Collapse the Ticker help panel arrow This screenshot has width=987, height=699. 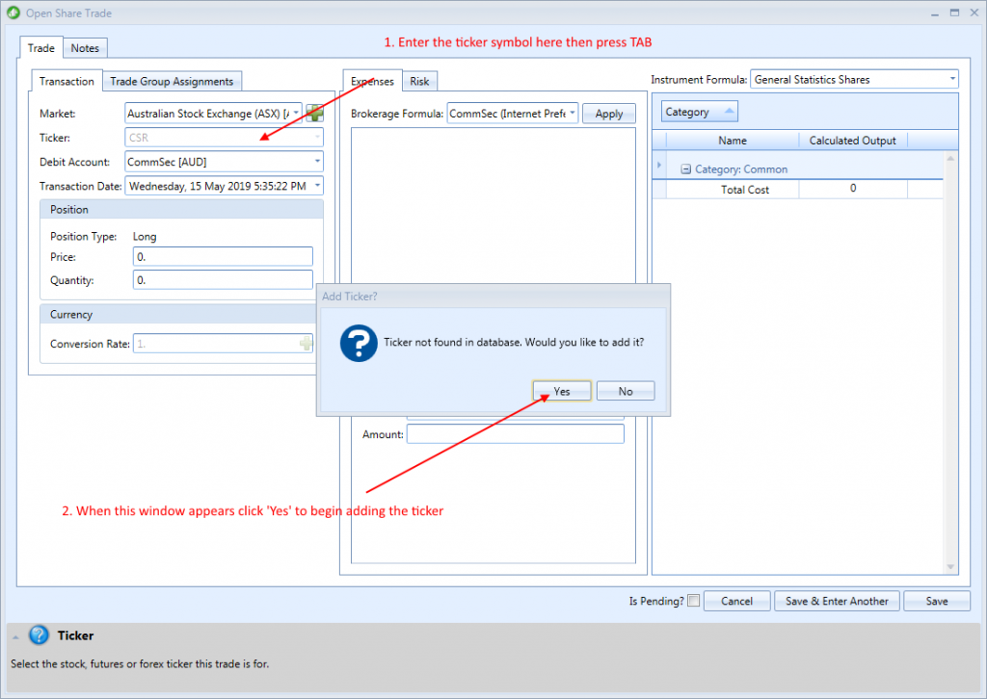15,637
